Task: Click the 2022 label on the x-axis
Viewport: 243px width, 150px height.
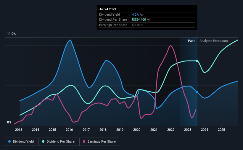Action: click(171, 130)
